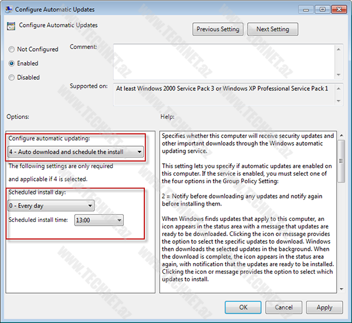
Task: Click the Apply button
Action: 324,307
